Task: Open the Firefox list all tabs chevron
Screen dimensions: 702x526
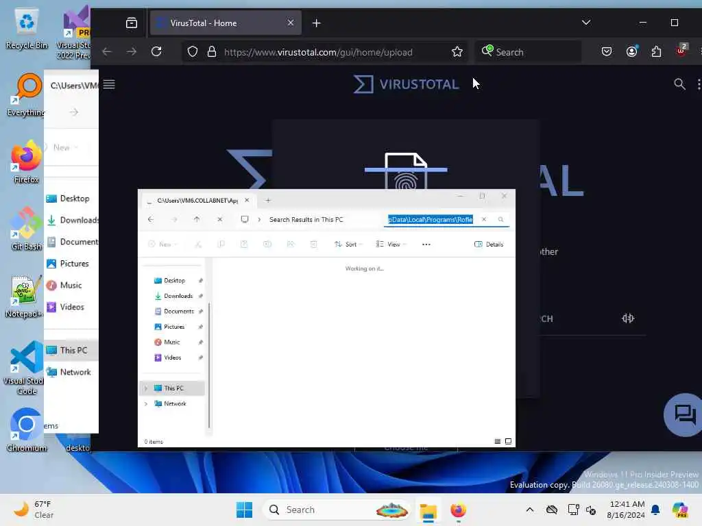Action: (x=586, y=23)
